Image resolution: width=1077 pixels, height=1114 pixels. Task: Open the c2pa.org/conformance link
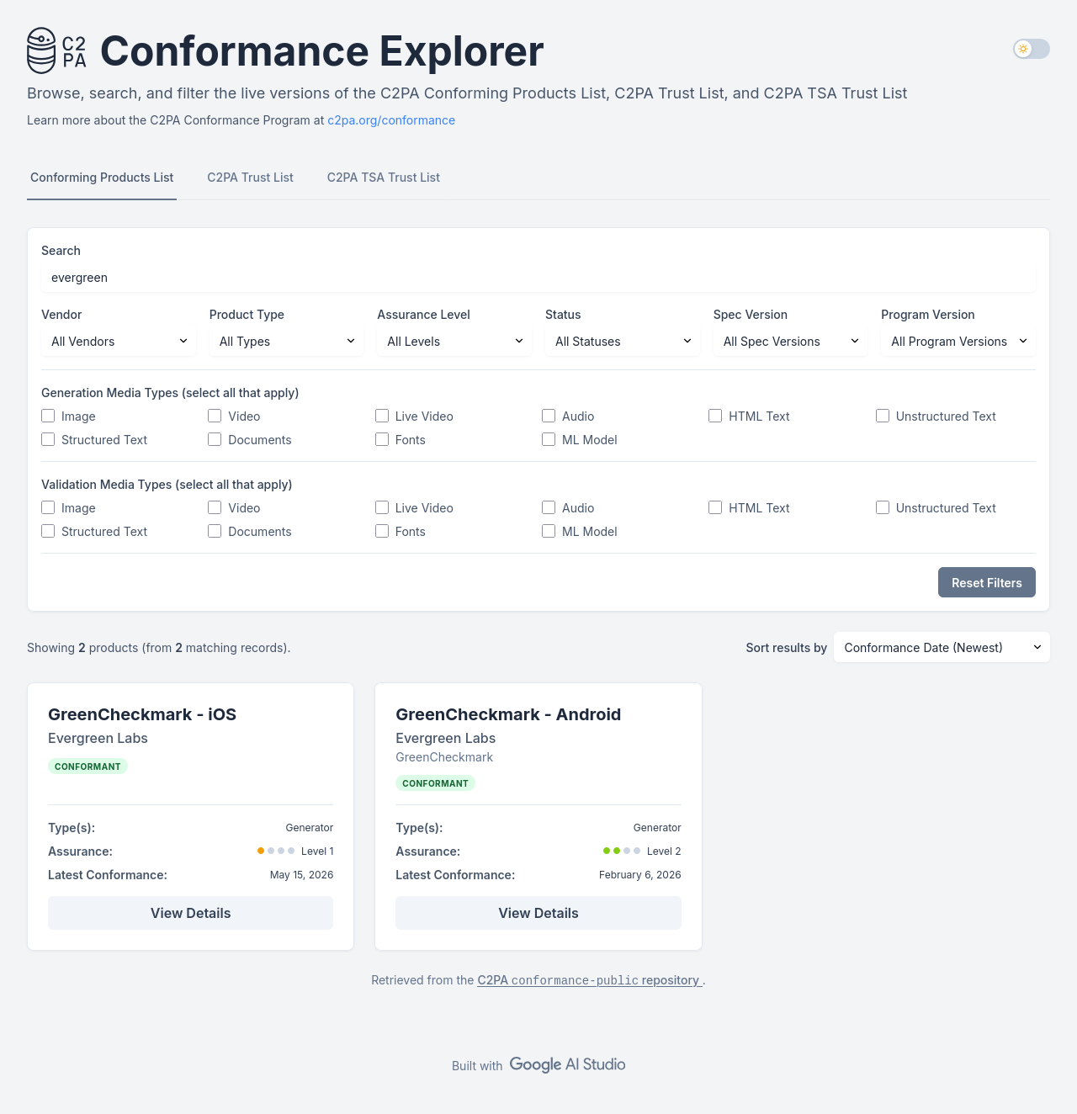(x=391, y=120)
